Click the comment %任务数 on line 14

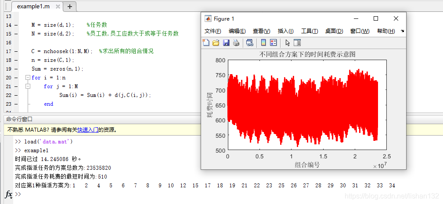coord(97,25)
